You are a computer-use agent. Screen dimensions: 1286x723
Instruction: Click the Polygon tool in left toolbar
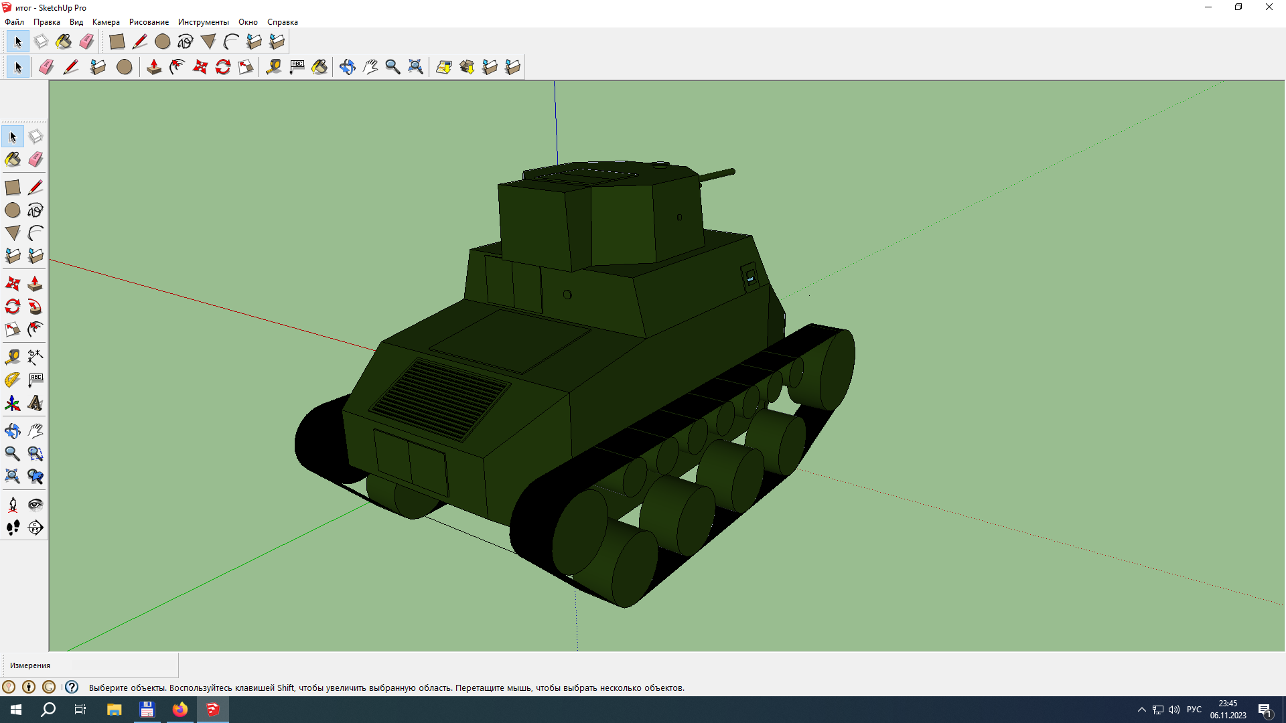[12, 233]
